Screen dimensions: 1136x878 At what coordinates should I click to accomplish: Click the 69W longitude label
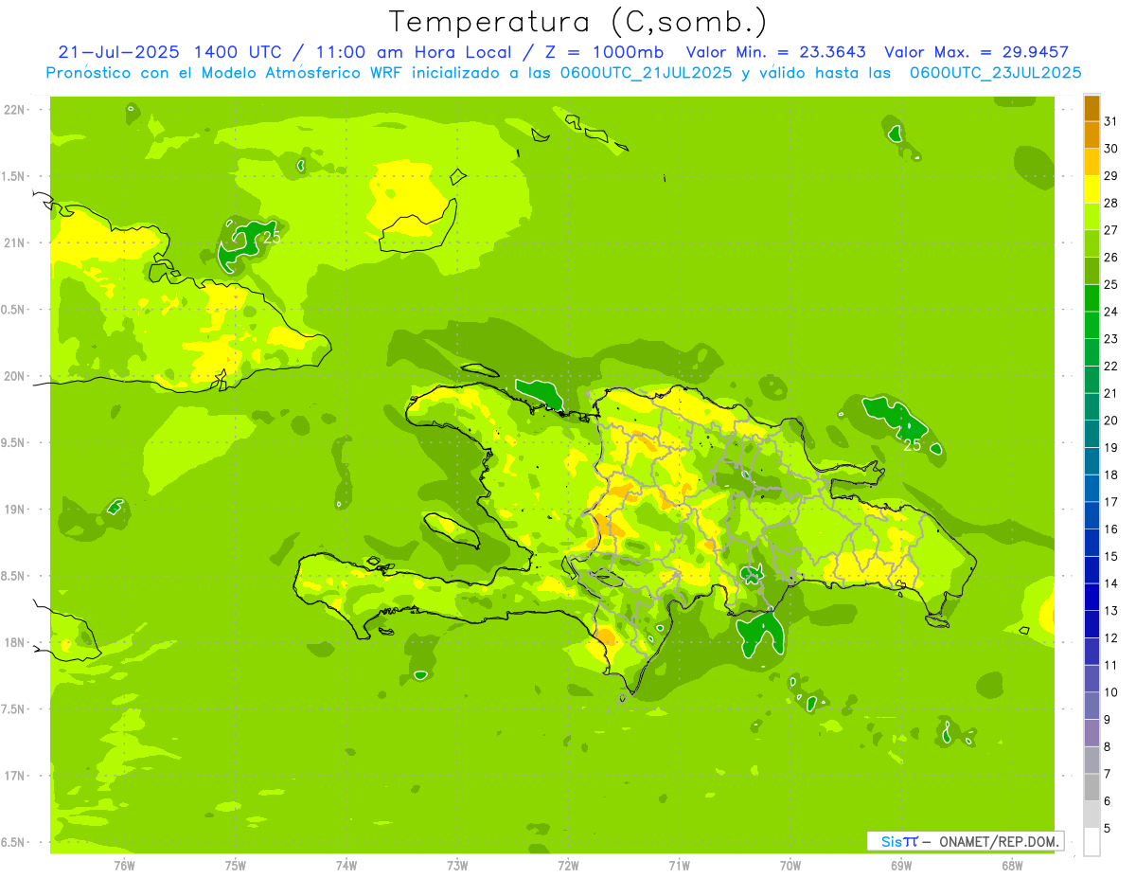coord(901,866)
